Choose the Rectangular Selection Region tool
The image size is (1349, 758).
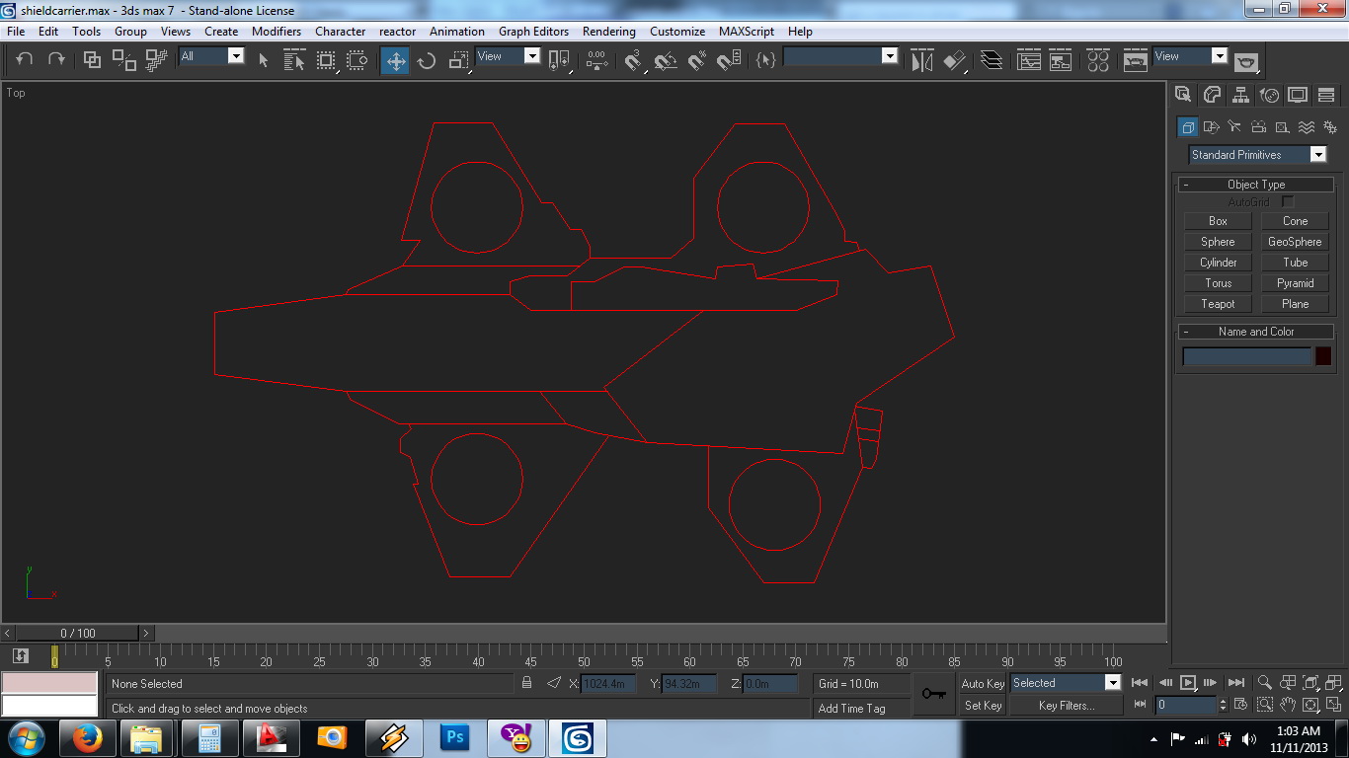tap(326, 60)
